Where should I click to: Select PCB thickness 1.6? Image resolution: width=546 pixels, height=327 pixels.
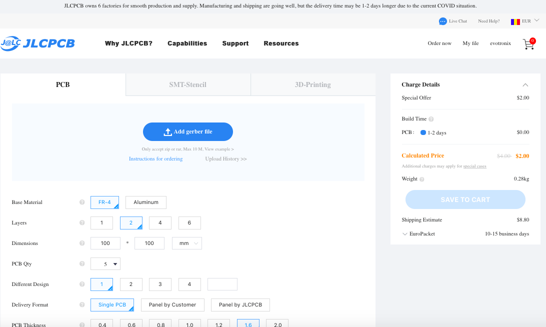tap(248, 323)
